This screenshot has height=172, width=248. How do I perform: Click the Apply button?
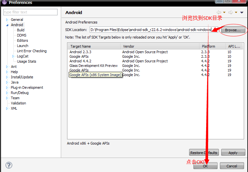pos(233,153)
